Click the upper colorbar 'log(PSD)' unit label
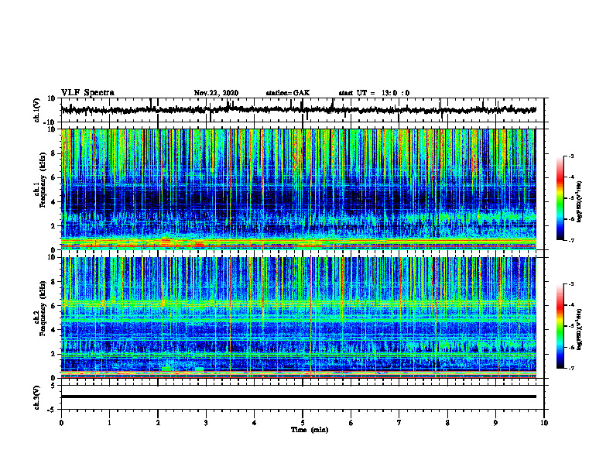Image resolution: width=613 pixels, height=474 pixels. click(580, 202)
